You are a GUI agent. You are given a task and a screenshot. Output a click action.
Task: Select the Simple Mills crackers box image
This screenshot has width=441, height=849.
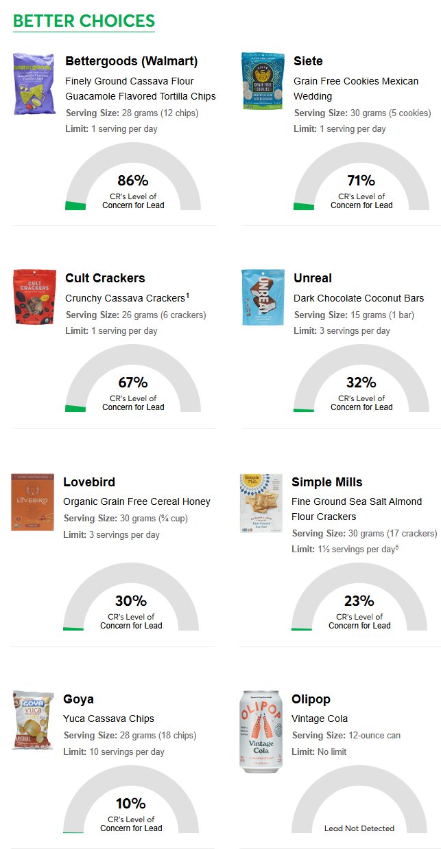point(261,503)
